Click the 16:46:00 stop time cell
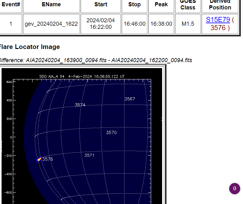This screenshot has height=204, width=243. pyautogui.click(x=135, y=24)
